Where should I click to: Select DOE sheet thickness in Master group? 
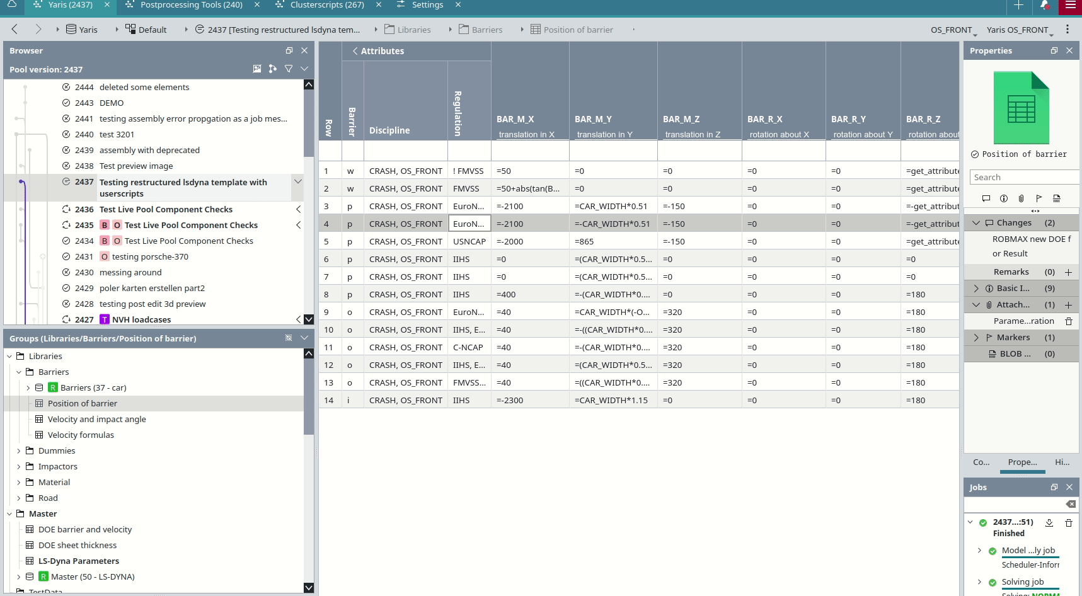78,546
